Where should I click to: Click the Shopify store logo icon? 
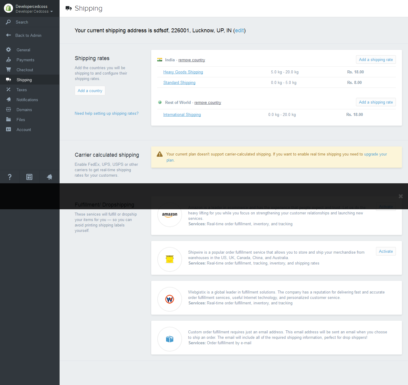[x=8, y=8]
